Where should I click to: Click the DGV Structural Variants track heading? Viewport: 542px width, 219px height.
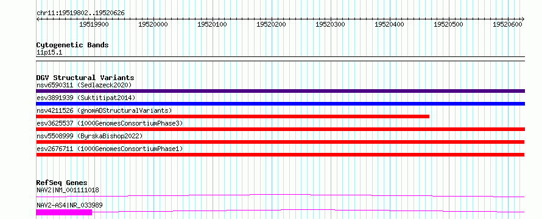(x=85, y=78)
